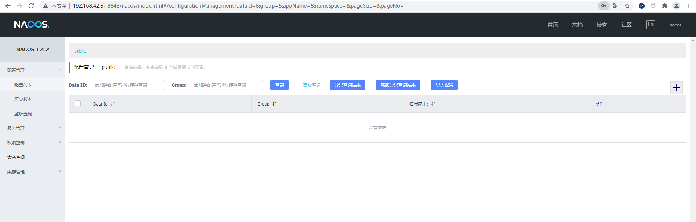Viewport: 696px width, 222px height.
Task: Click the 操作 column header
Action: coord(599,104)
